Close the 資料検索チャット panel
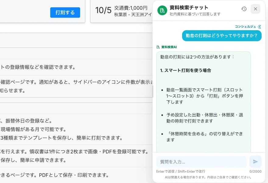The image size is (268, 183). 255,9
